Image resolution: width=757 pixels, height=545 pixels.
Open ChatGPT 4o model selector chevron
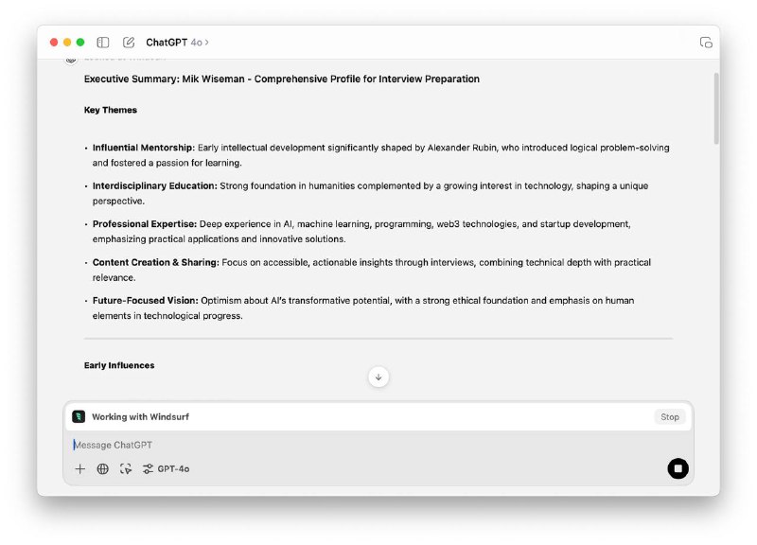click(206, 43)
